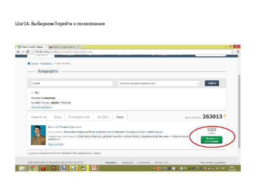The width and height of the screenshot is (256, 192).
Task: Switch to the second browser tab
Action: point(63,47)
